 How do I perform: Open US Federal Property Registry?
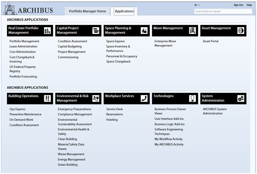point(22,69)
